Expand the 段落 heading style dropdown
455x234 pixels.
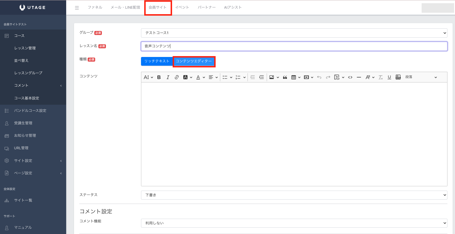[421, 77]
